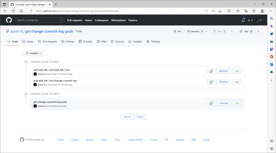
Task: Open commit 'add add_file_2.txt add_file_3.txt'
Action: pyautogui.click(x=51, y=70)
